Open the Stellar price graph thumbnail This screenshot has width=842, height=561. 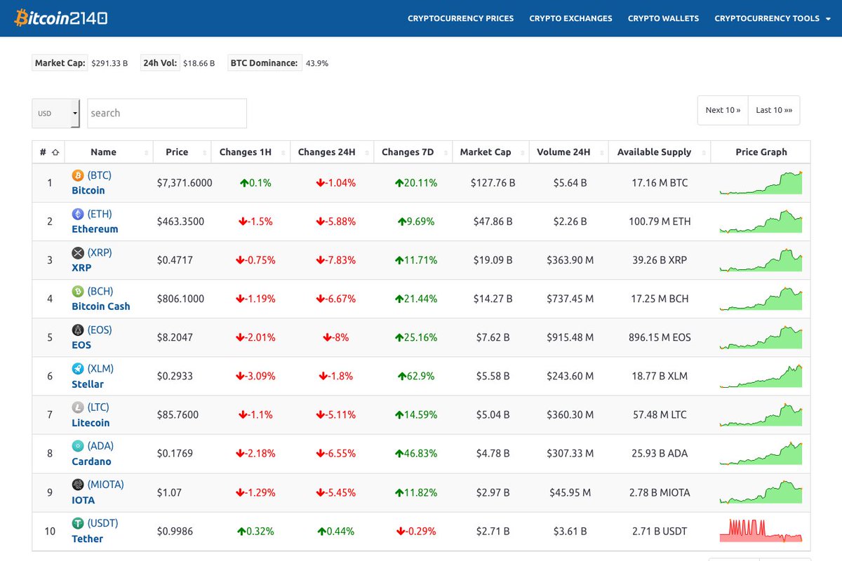[761, 376]
